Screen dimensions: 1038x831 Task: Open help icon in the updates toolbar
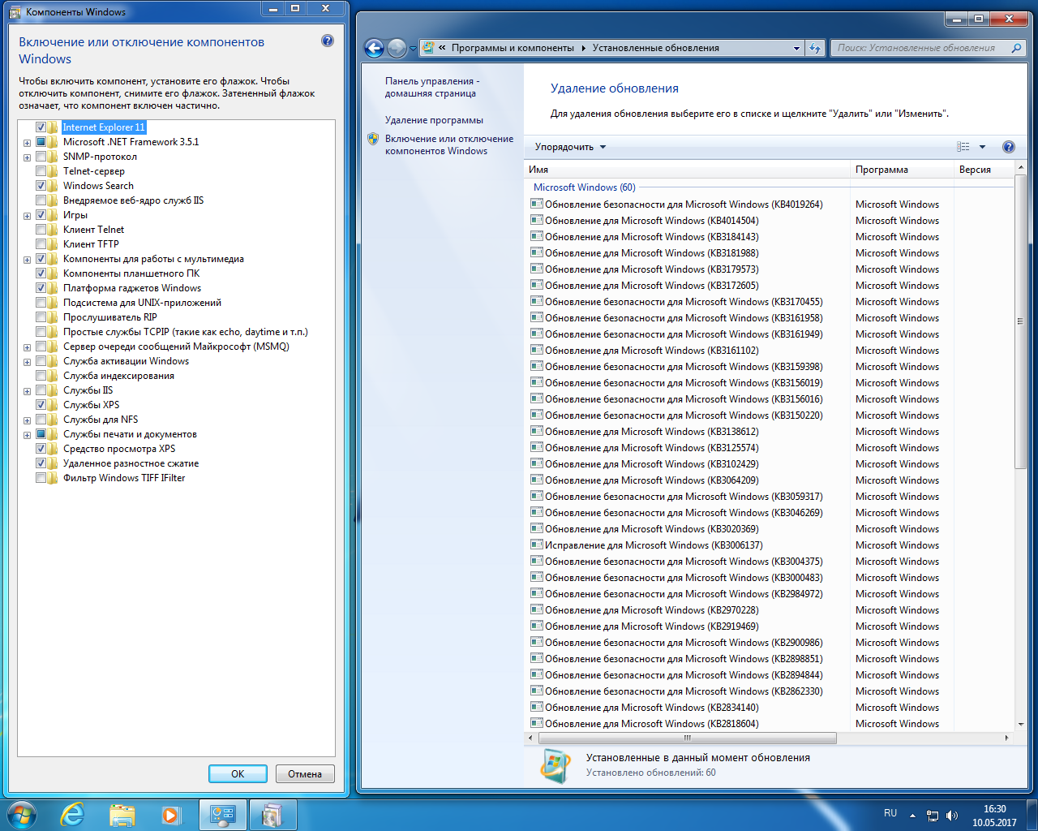pos(1009,147)
